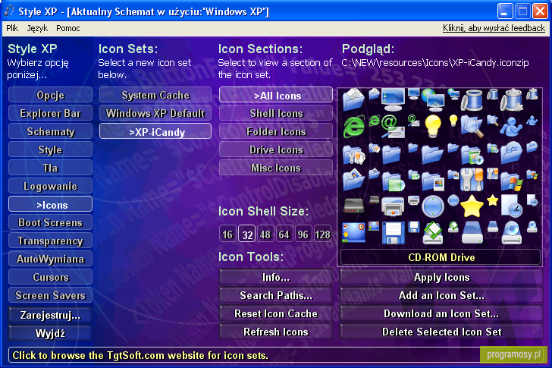Select the large round blue clock icon
This screenshot has height=368, width=552.
pos(433,206)
